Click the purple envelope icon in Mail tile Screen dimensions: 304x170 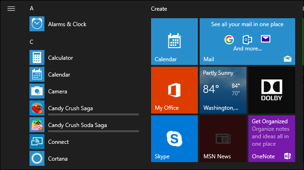coord(266,39)
